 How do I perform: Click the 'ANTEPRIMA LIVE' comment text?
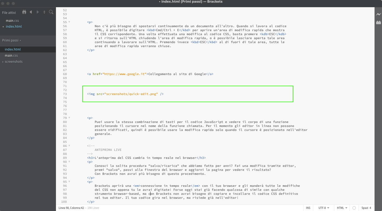click(108, 150)
